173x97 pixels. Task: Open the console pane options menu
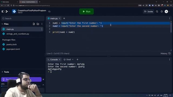tap(169, 60)
